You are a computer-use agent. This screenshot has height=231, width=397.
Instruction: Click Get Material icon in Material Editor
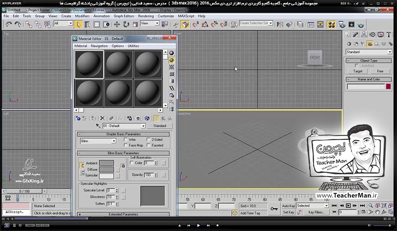(78, 118)
